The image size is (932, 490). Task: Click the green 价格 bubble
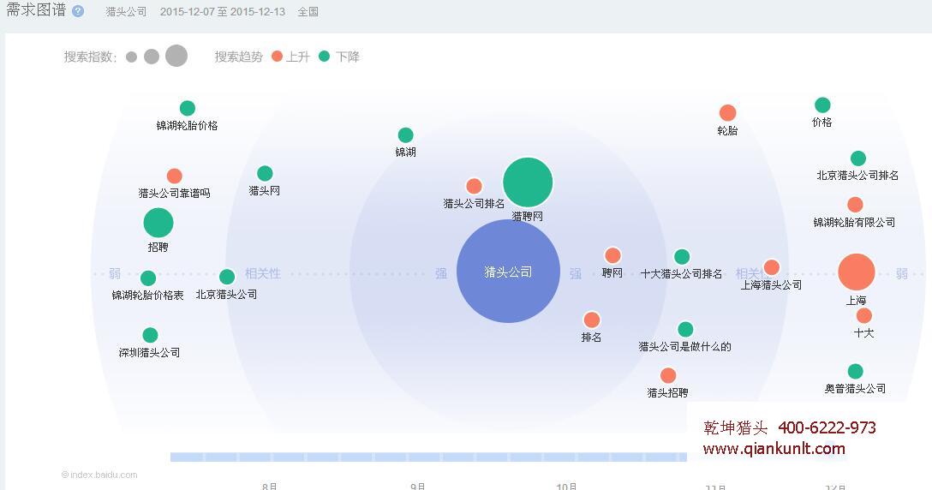(822, 105)
